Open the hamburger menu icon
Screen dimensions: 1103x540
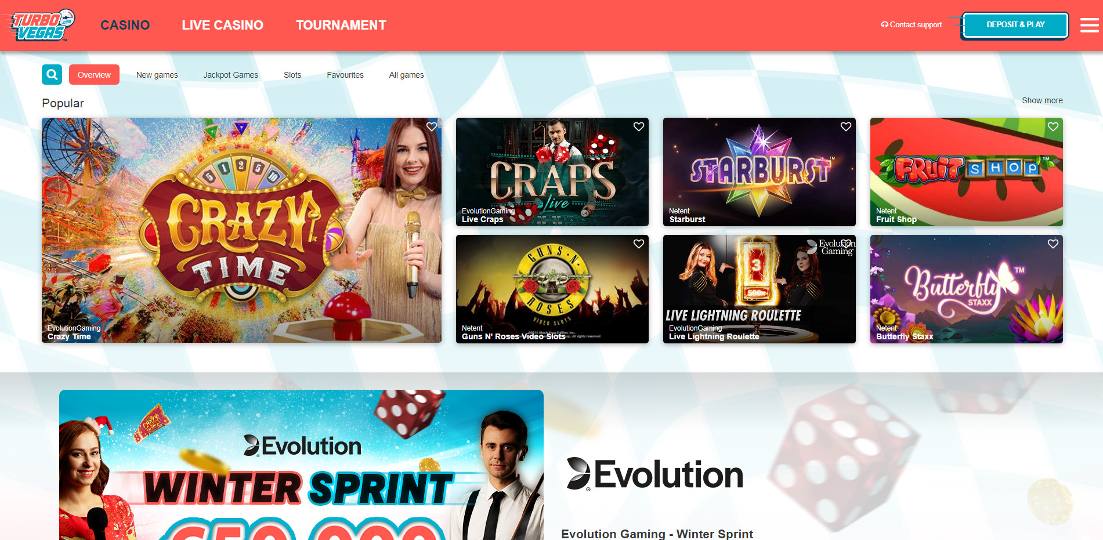click(1089, 25)
